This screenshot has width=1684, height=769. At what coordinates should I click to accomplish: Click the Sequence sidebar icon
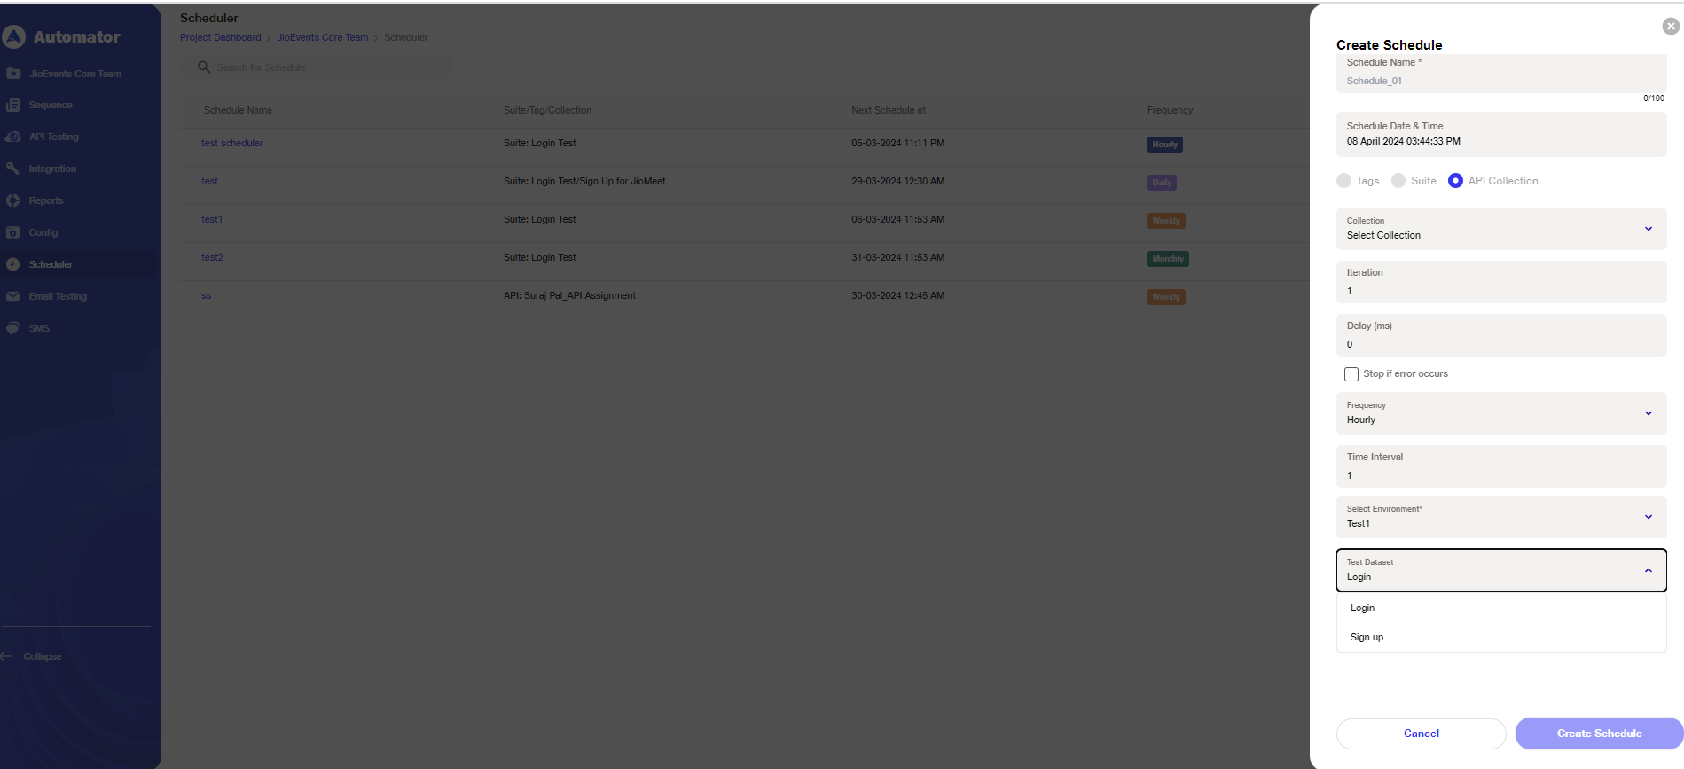point(13,105)
